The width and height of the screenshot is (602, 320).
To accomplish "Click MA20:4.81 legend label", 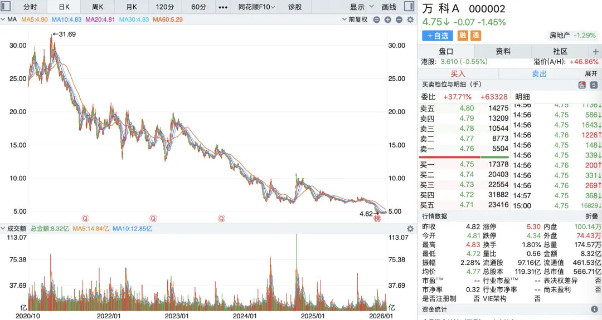I will tap(100, 19).
